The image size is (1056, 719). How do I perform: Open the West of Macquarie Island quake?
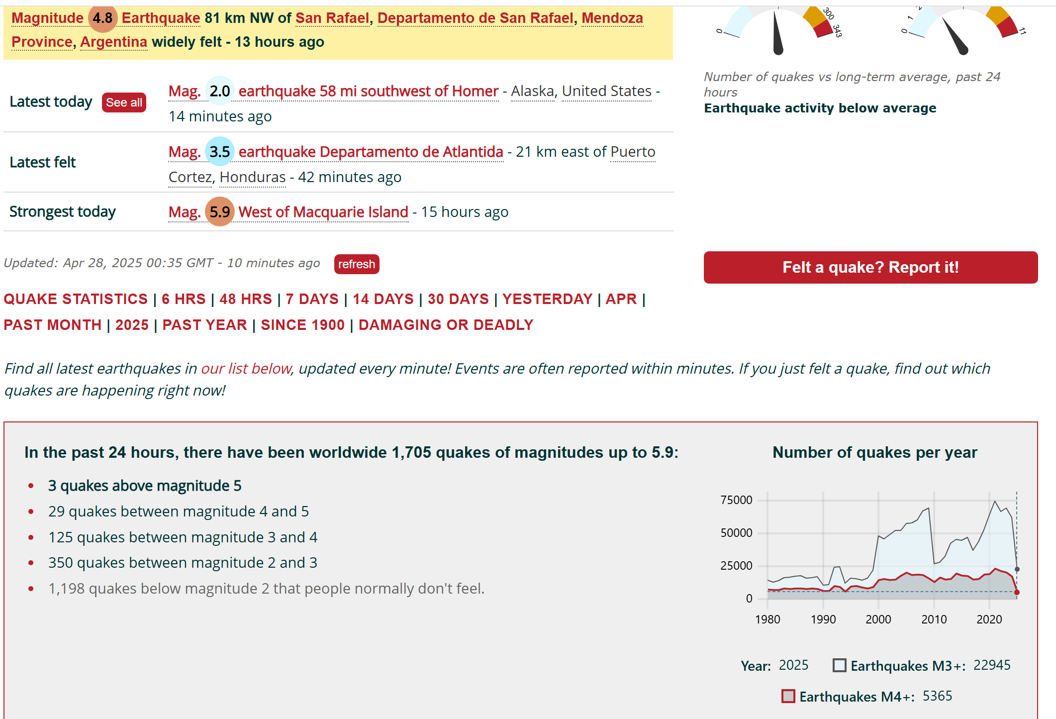pyautogui.click(x=323, y=212)
